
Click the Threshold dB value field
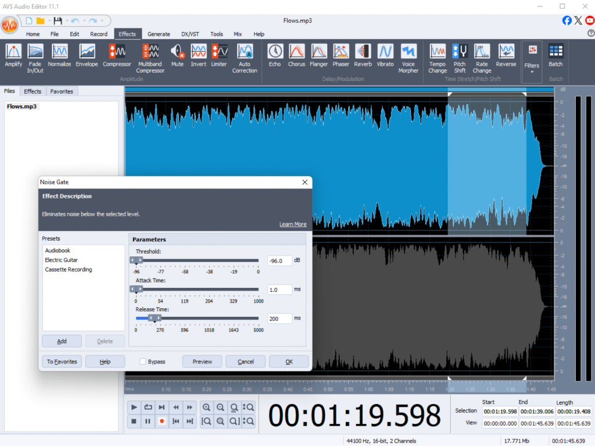pos(279,261)
